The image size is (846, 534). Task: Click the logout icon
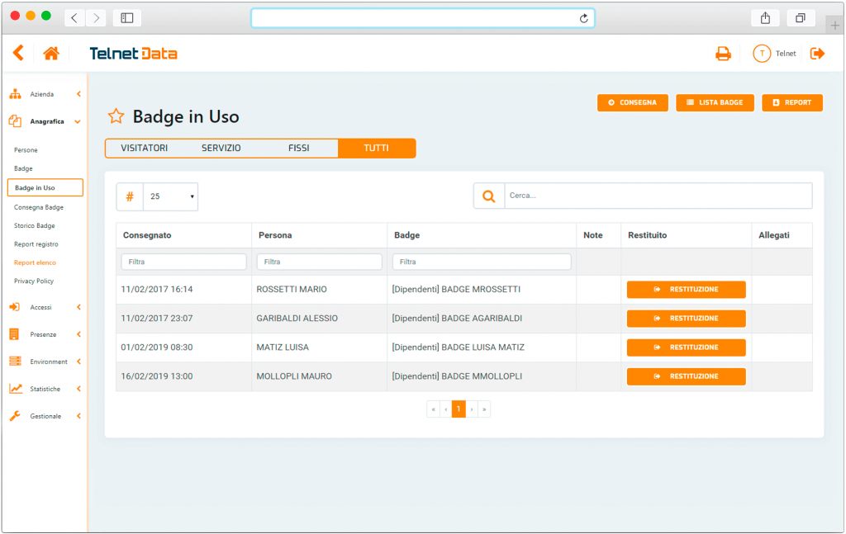pos(817,54)
